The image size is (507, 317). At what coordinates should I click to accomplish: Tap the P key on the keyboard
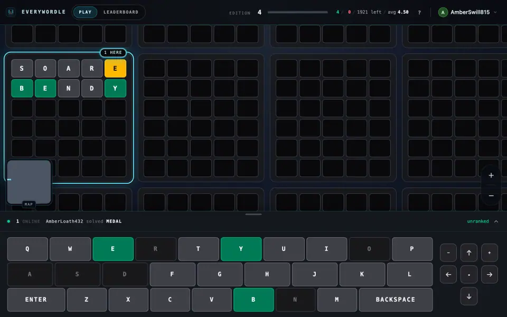click(x=412, y=249)
